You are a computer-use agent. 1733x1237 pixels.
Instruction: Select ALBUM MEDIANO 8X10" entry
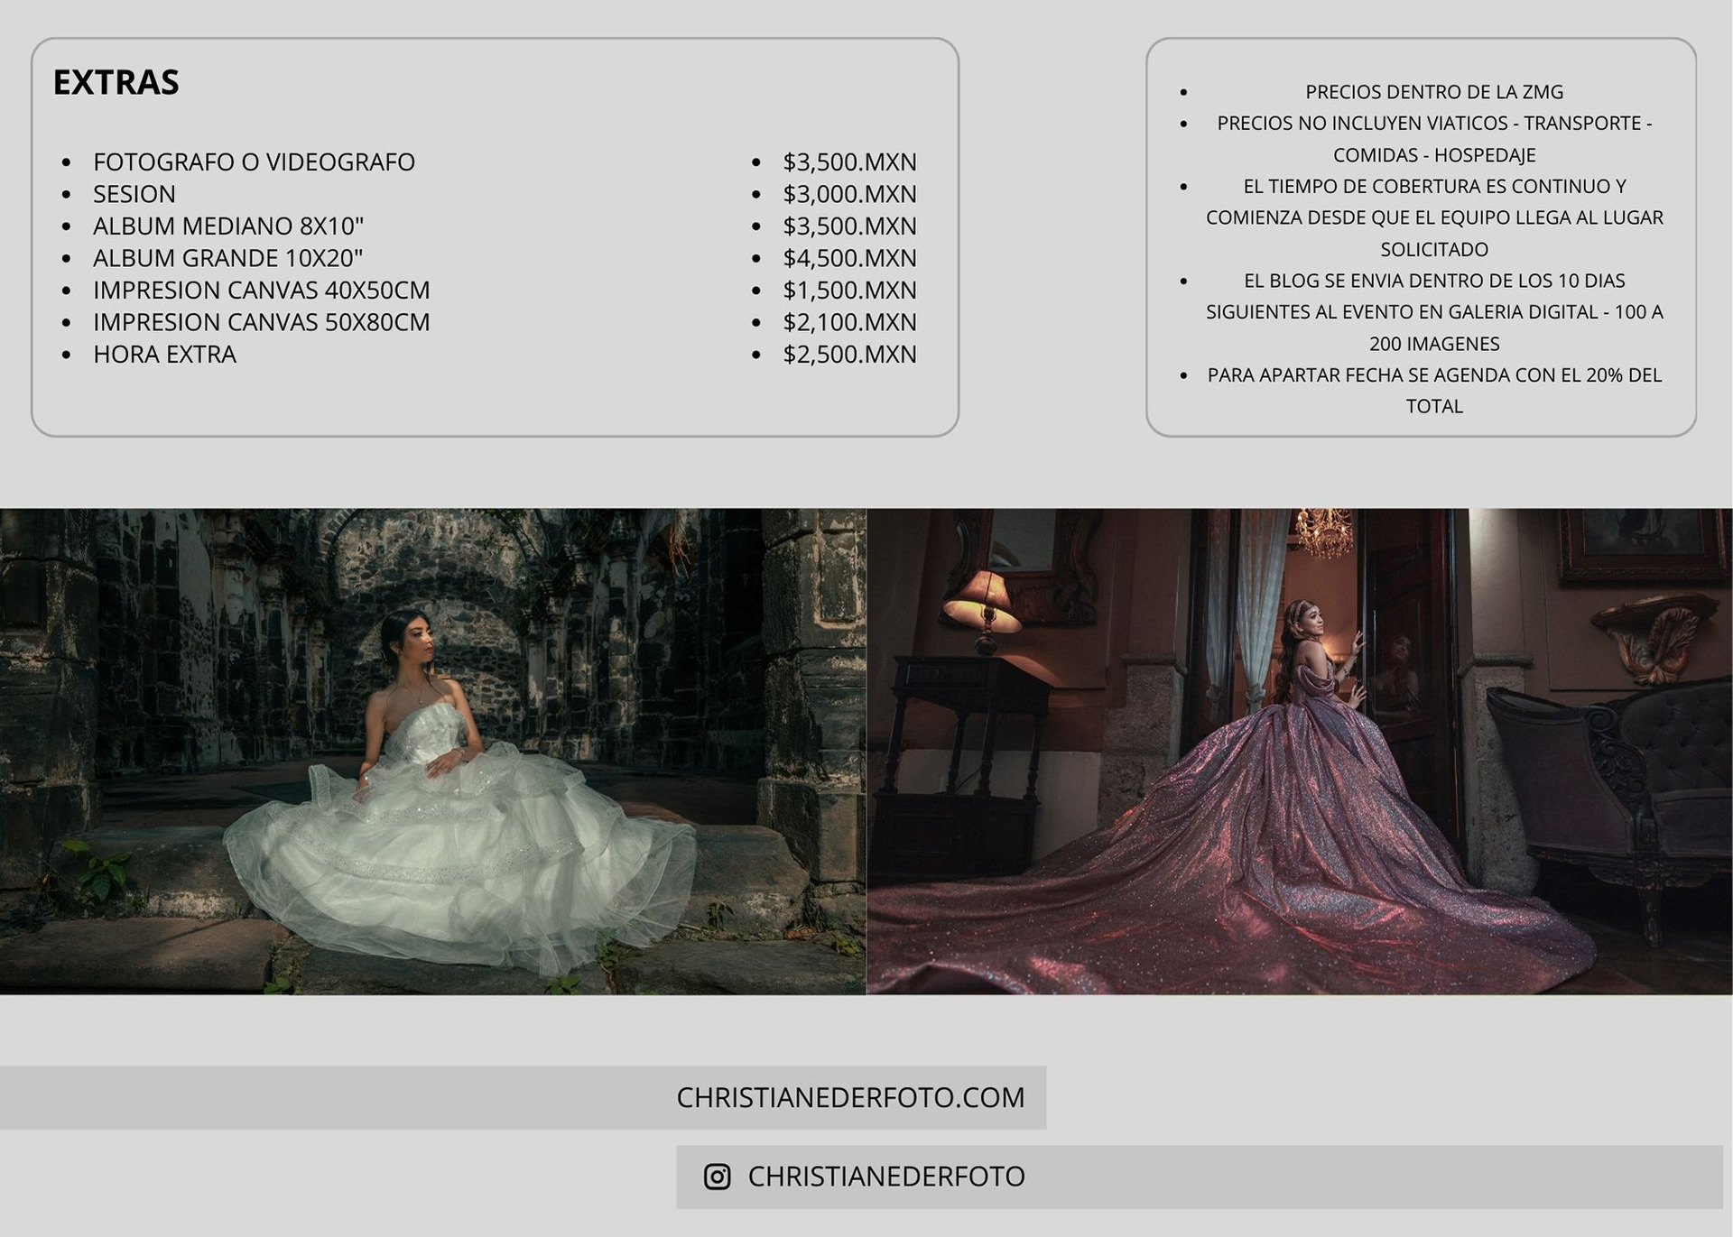[227, 226]
